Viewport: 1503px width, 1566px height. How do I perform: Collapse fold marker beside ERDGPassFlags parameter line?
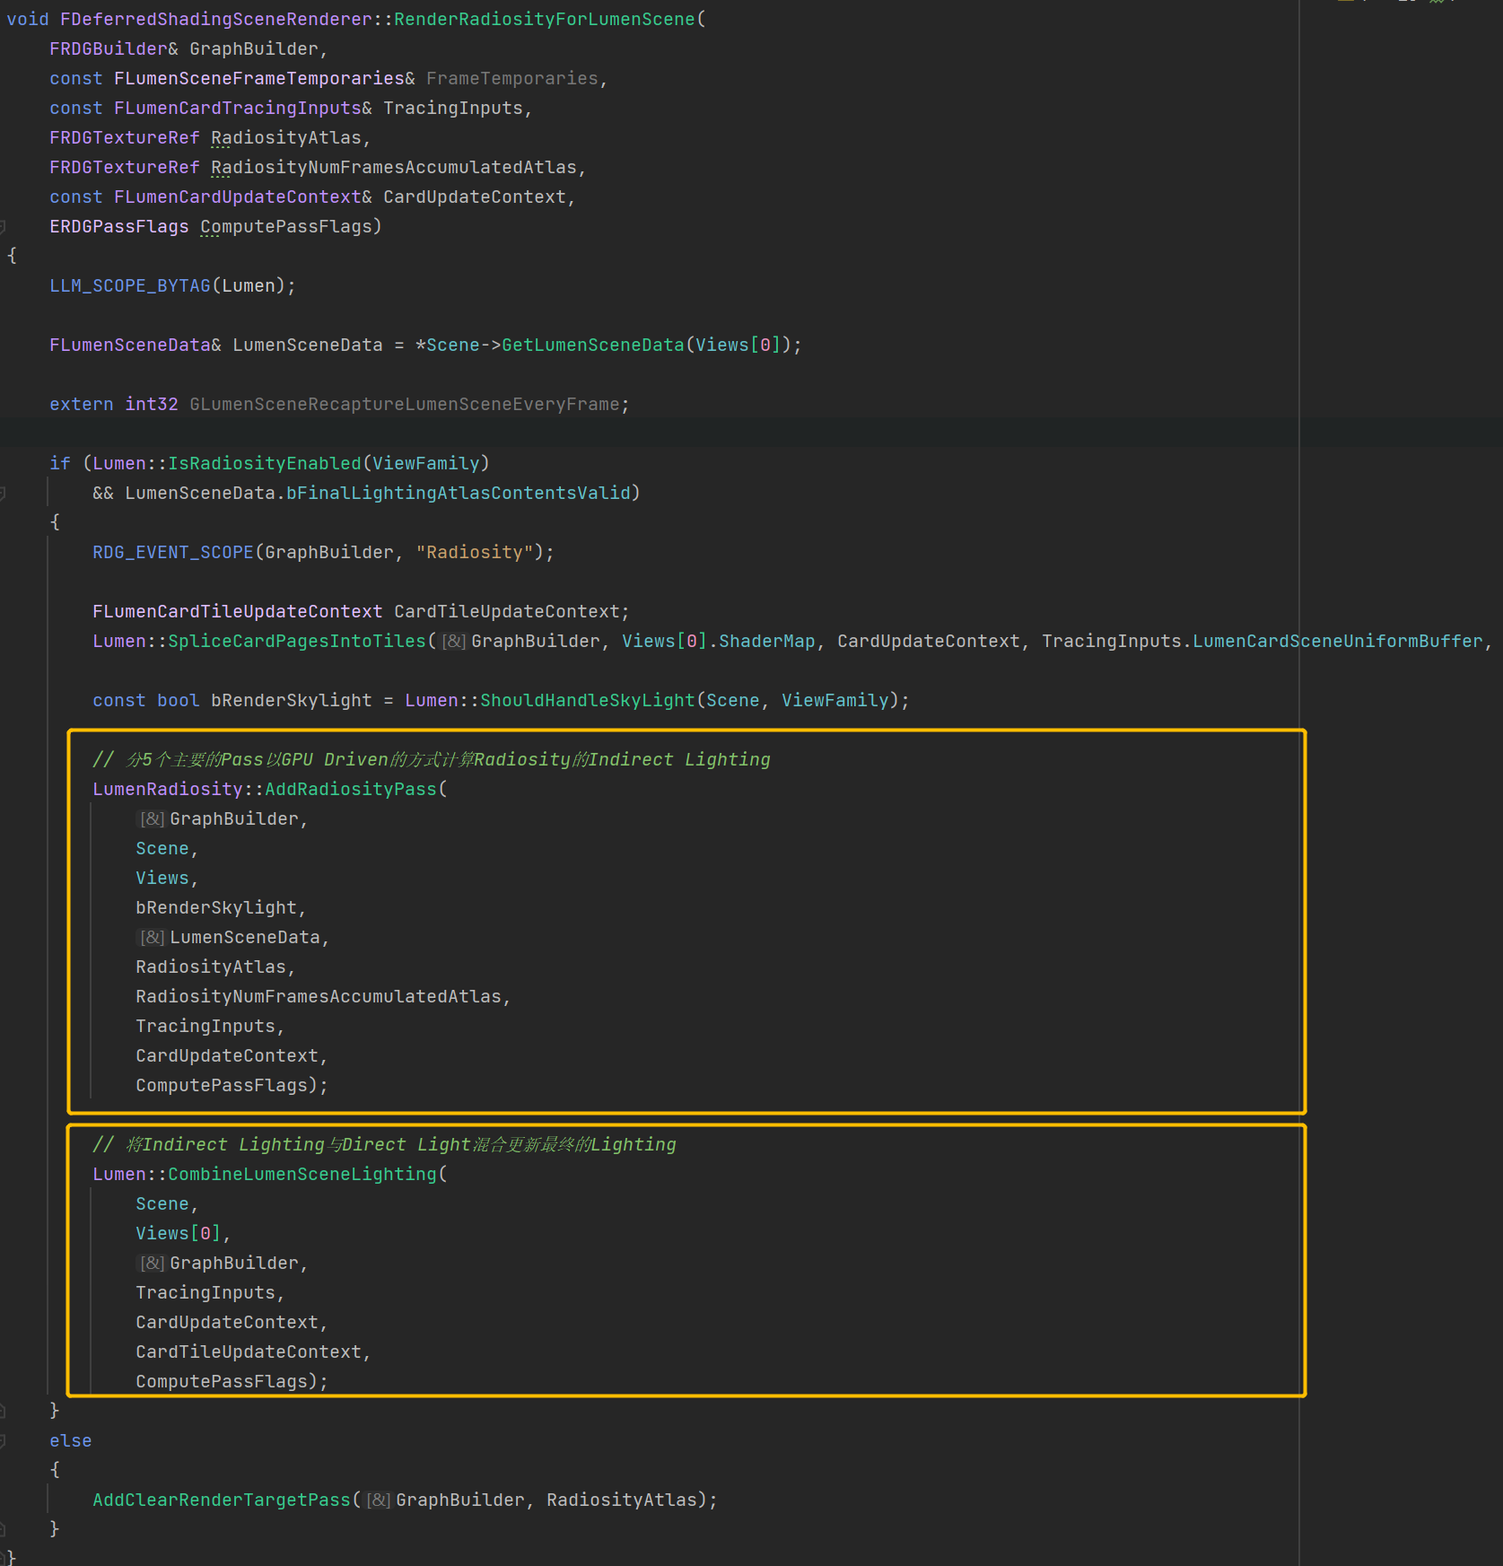pos(3,227)
